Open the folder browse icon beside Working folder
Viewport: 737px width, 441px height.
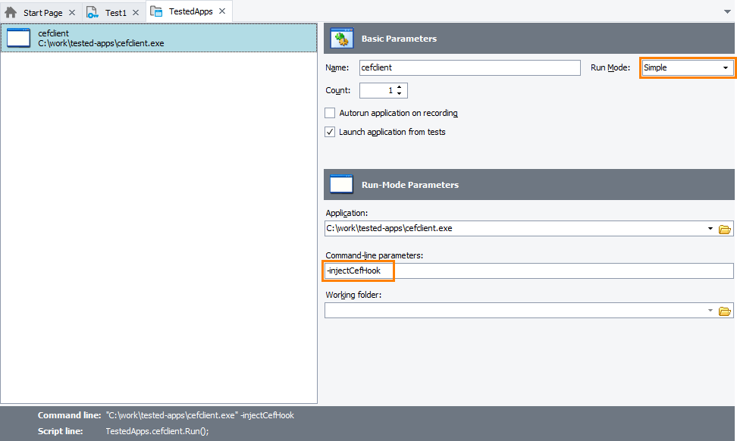726,310
